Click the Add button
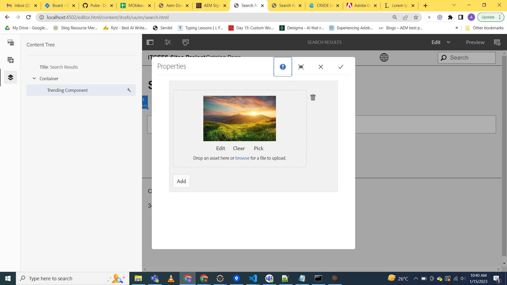Screen dimensions: 507x285 tap(181, 181)
